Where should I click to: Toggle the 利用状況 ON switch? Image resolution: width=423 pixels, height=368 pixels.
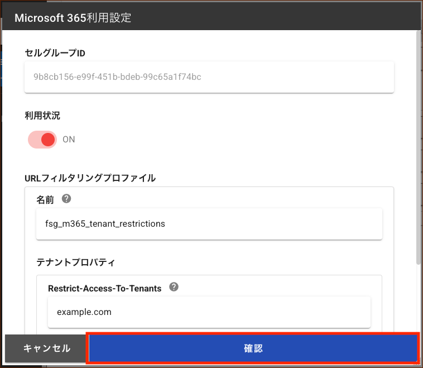point(42,140)
